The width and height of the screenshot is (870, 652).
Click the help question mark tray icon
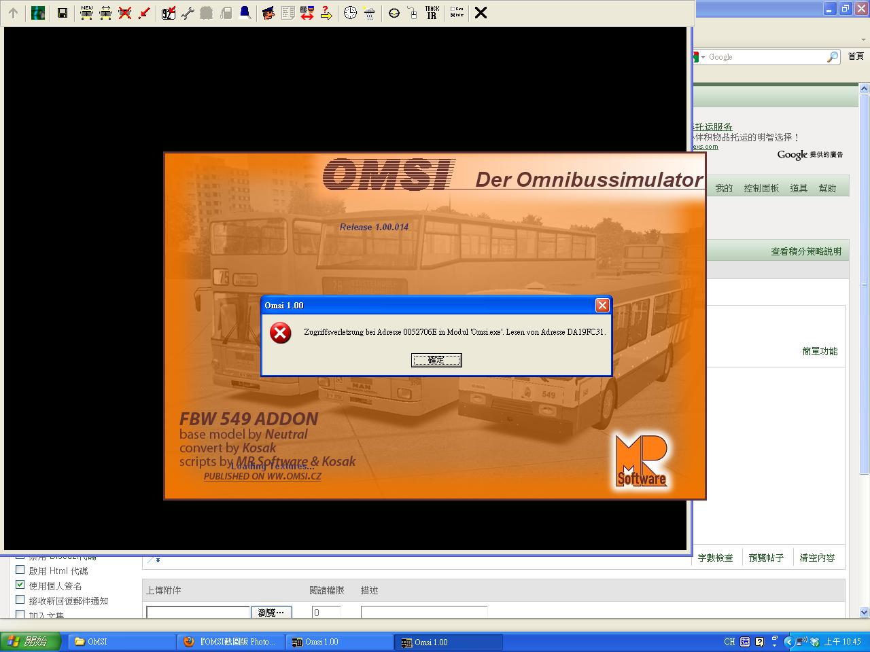759,642
